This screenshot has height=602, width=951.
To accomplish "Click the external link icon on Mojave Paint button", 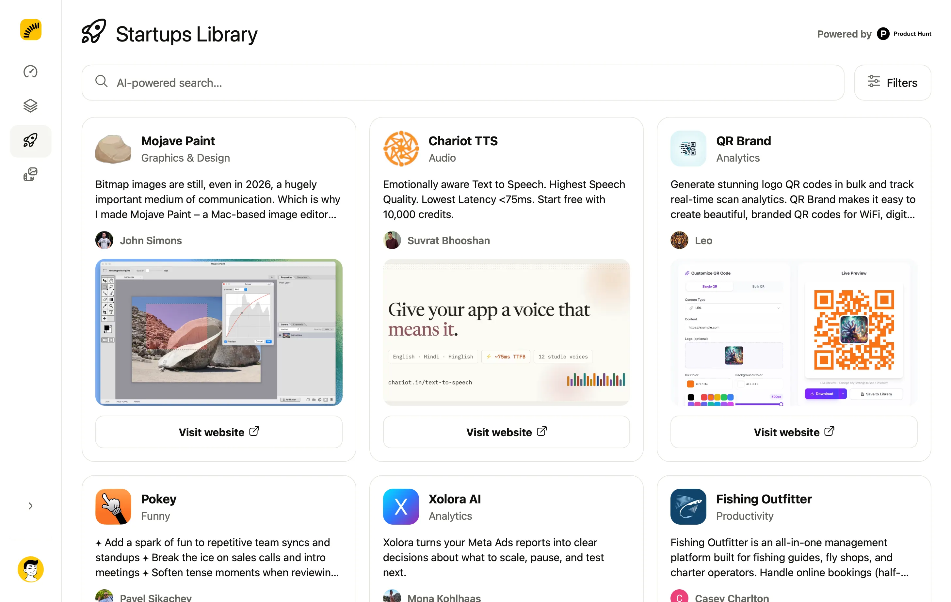I will pyautogui.click(x=254, y=431).
